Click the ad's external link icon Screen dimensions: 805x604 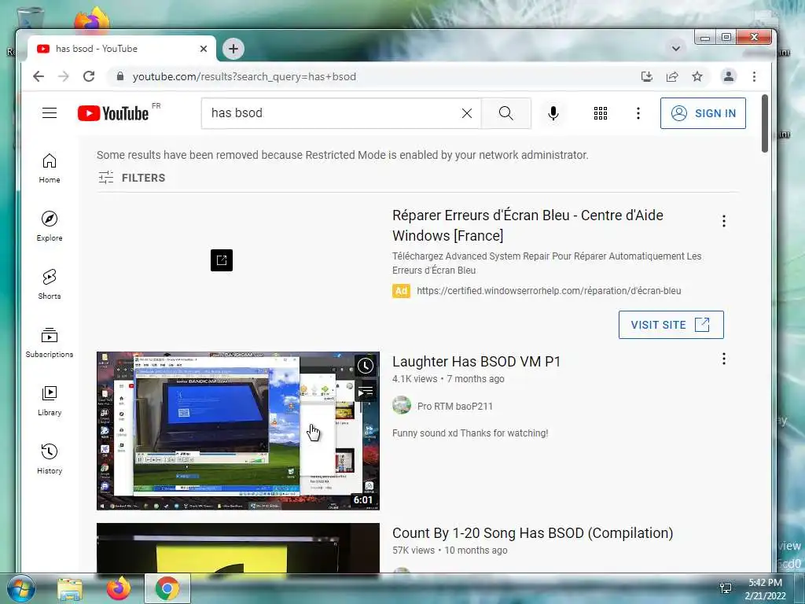click(222, 260)
